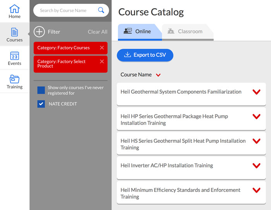The width and height of the screenshot is (271, 210).
Task: Click the plus icon to add a filter
Action: pos(39,32)
